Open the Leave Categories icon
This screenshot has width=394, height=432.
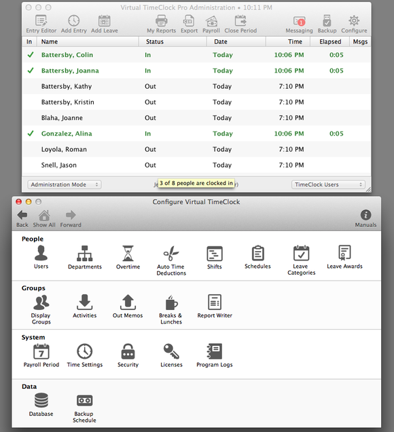[301, 253]
